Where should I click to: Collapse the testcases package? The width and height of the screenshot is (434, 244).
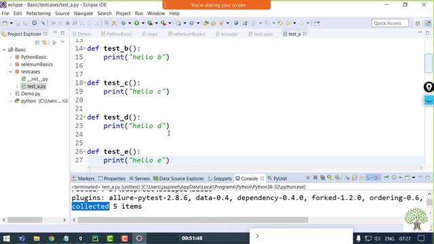[x=11, y=72]
